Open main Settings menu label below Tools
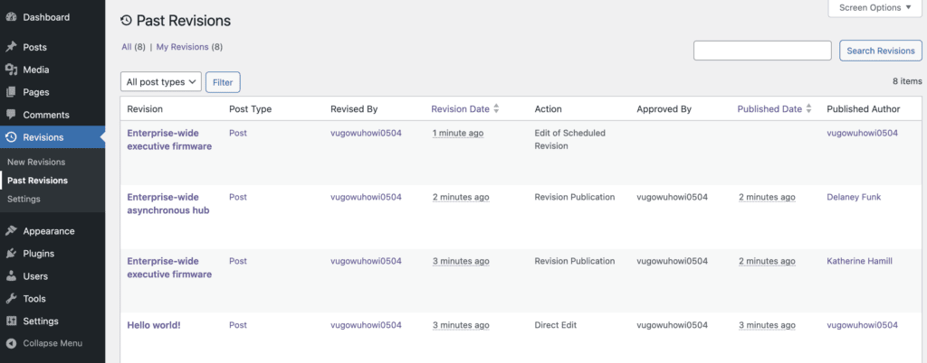Screen dimensions: 927x363 (41, 321)
